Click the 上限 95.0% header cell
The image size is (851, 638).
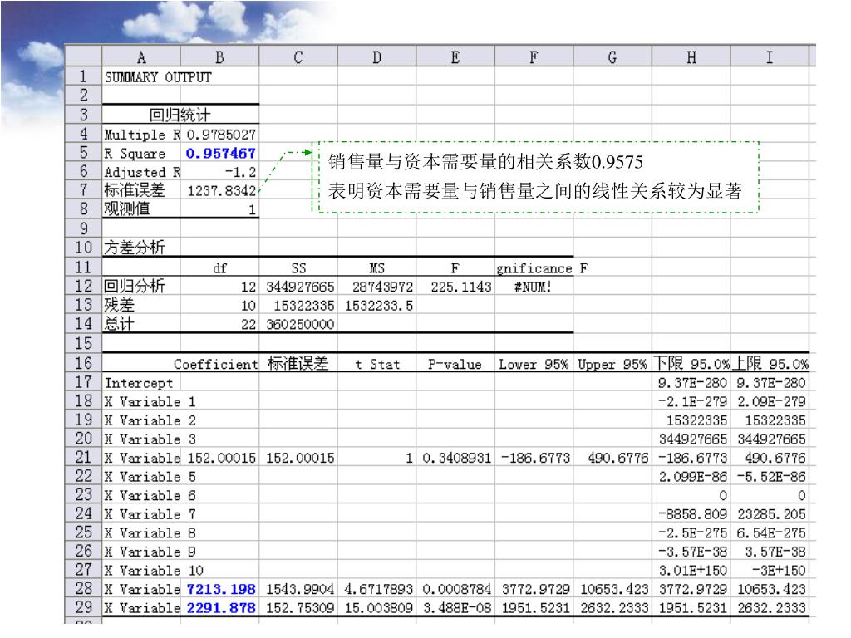pos(770,364)
